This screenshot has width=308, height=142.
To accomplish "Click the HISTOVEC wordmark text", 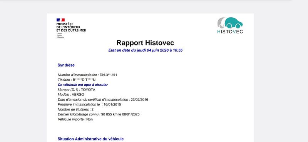I will (230, 32).
